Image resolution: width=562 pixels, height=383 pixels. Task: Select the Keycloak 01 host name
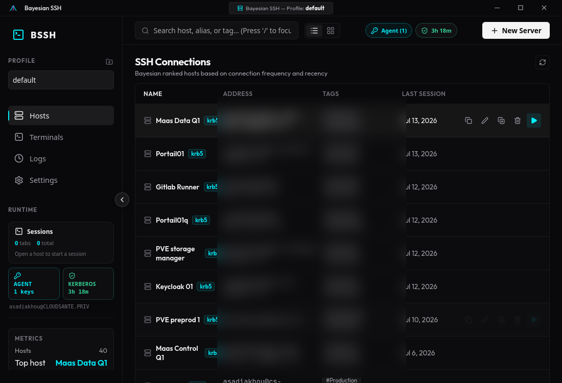tap(174, 286)
